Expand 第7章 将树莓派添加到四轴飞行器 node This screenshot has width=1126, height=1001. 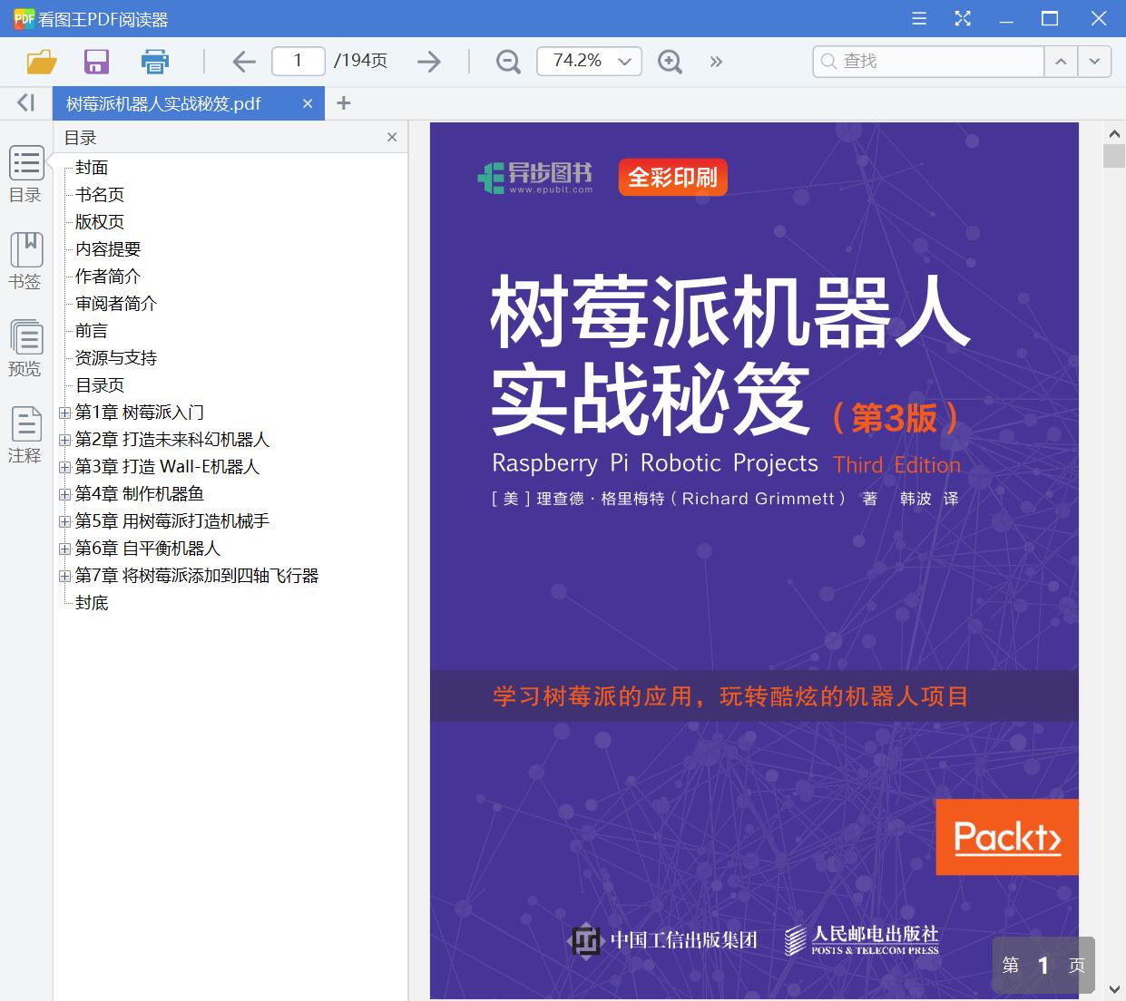pos(64,576)
